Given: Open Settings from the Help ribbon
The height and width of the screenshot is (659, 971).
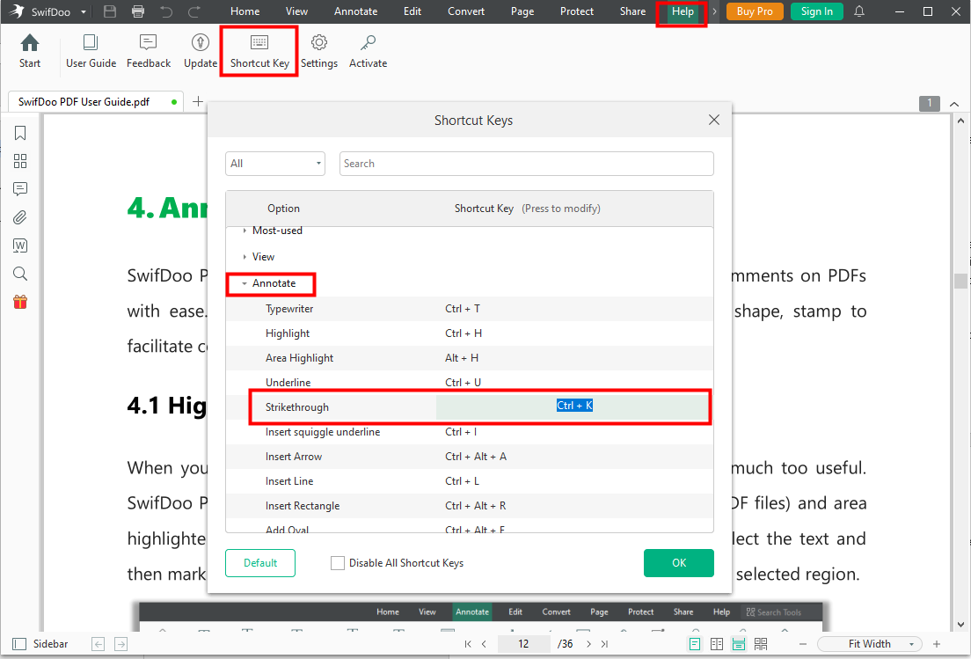Looking at the screenshot, I should [319, 51].
